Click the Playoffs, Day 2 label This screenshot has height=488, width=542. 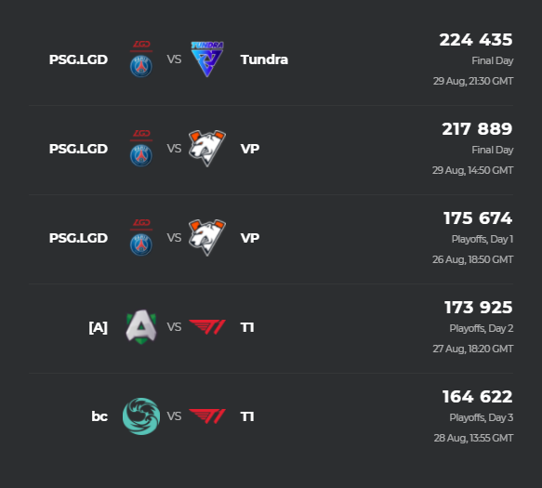pos(482,328)
